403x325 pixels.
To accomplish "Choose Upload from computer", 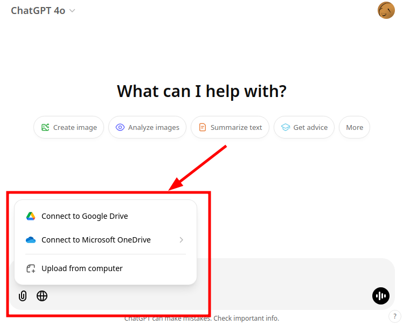I will coord(106,268).
